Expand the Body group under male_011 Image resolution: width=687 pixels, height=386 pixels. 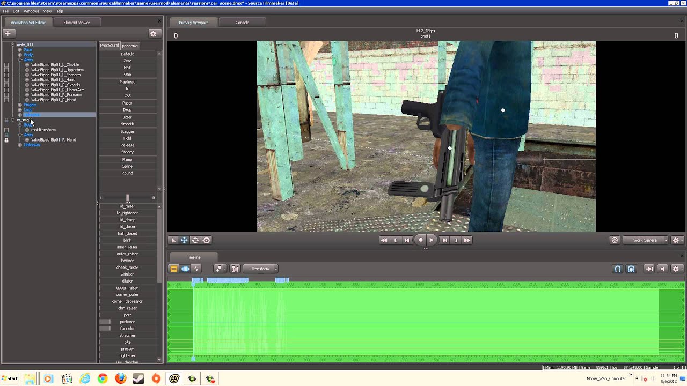20,55
